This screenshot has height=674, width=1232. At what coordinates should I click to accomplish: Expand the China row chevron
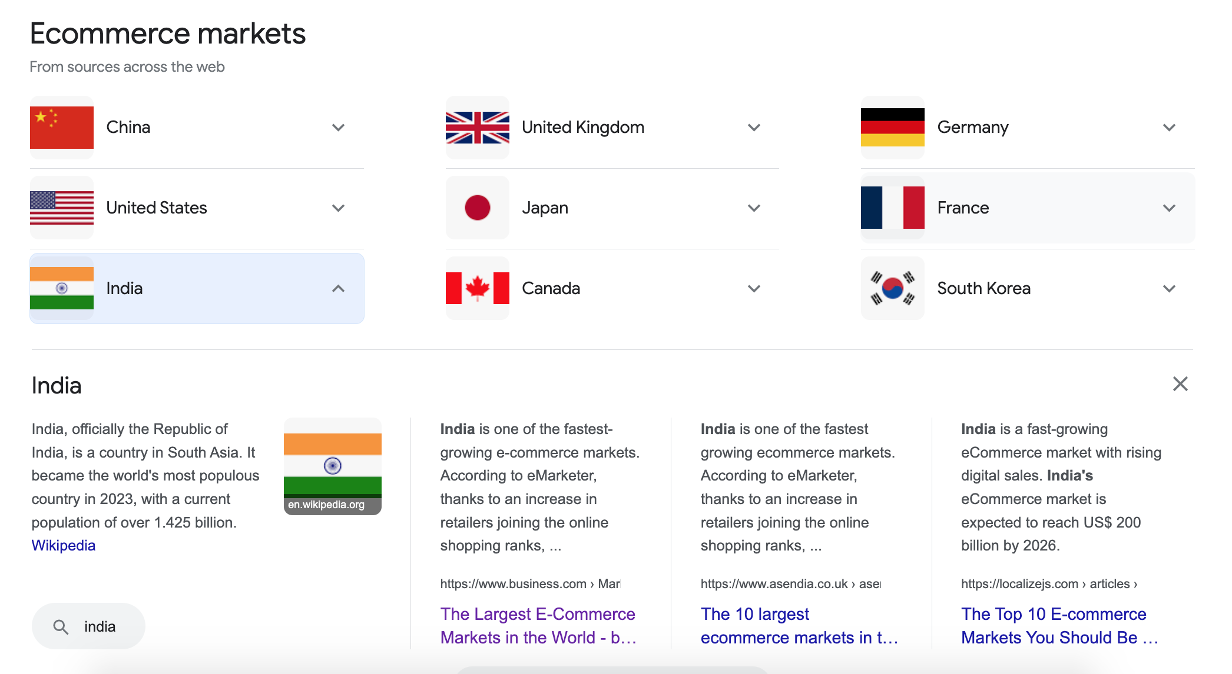338,128
